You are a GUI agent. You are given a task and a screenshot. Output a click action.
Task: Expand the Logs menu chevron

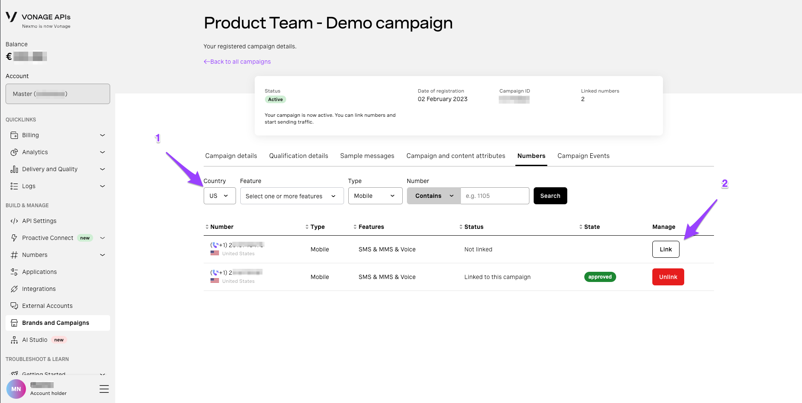(102, 186)
